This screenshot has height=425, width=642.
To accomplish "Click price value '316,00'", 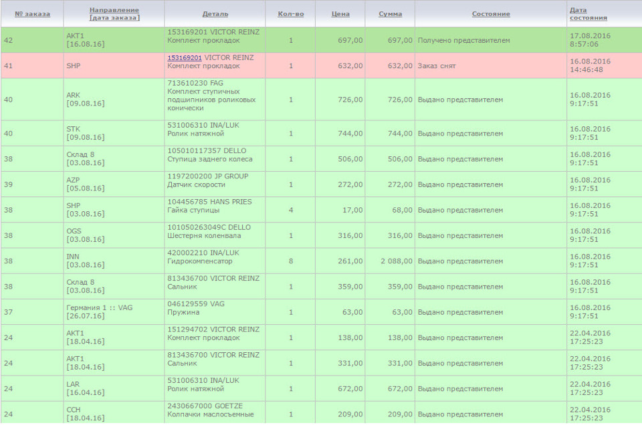I will point(350,236).
